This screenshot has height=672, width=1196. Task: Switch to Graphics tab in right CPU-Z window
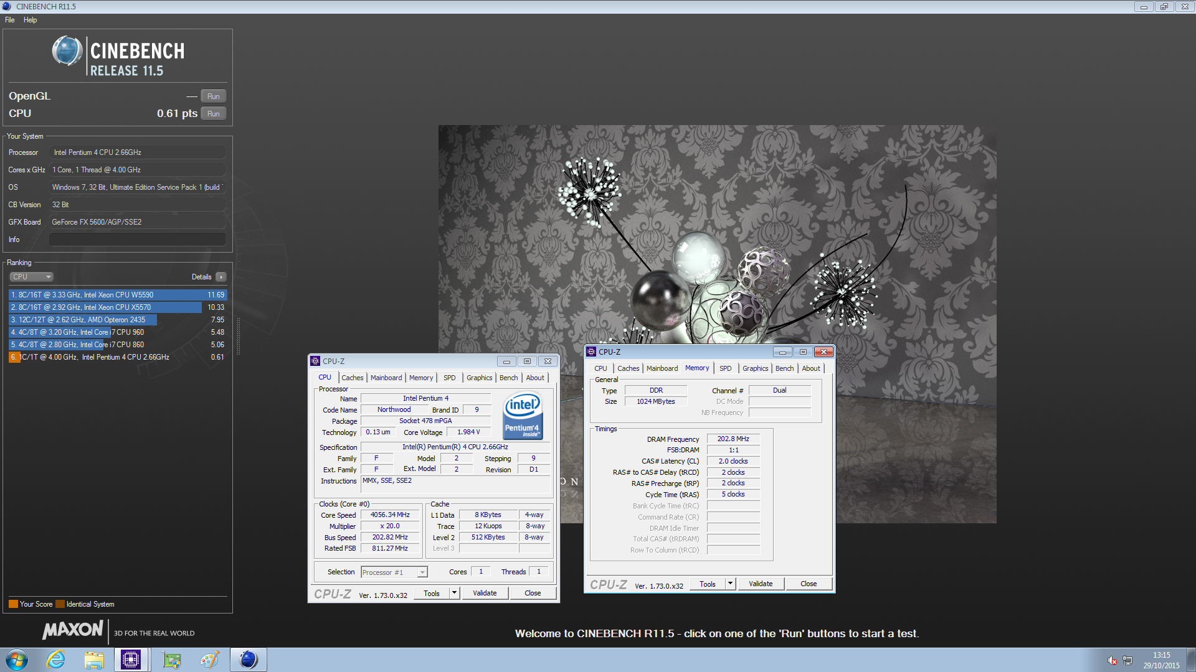[x=755, y=368]
